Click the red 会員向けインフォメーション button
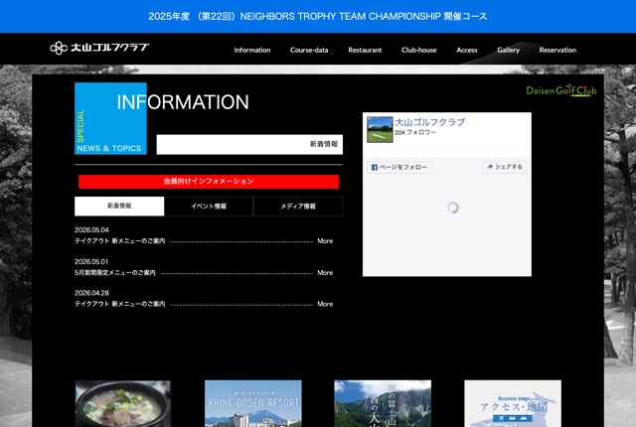This screenshot has width=636, height=427. 209,182
